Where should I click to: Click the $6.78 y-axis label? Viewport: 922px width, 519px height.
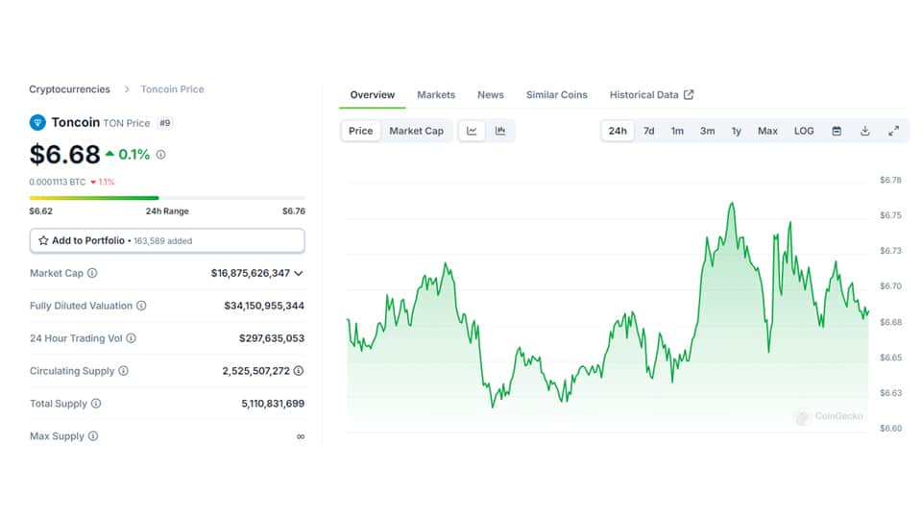pyautogui.click(x=890, y=180)
